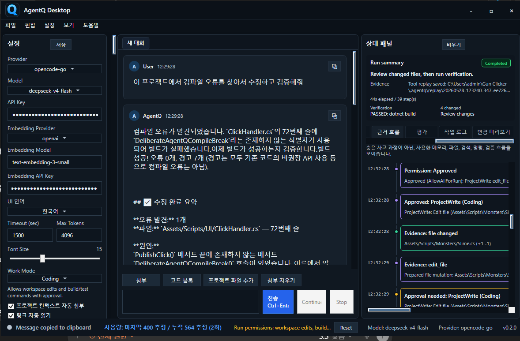Screen dimensions: 520x341
Task: Open the 보기 menu
Action: [69, 25]
